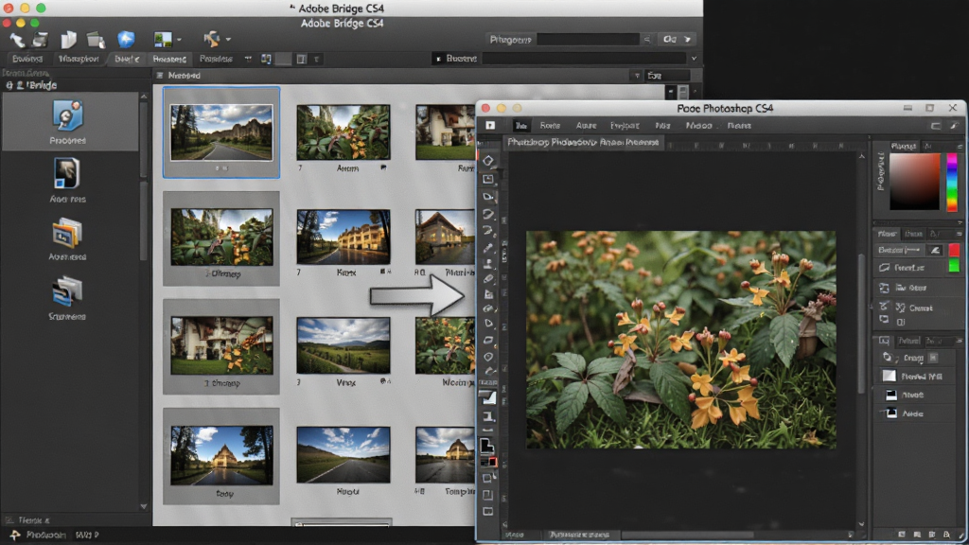Toggle the single-pane view icon in Bridge tab row
This screenshot has height=545, width=969.
pos(301,59)
